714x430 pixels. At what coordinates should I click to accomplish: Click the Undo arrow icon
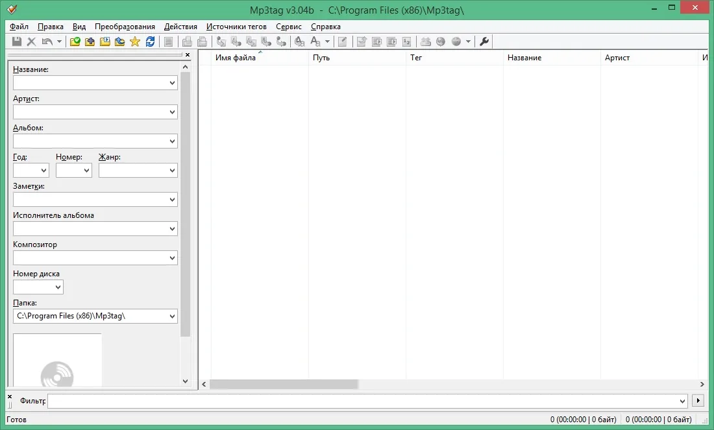47,42
